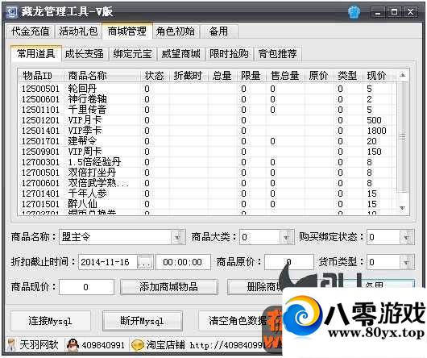Open the date picker ellipsis button

144,262
